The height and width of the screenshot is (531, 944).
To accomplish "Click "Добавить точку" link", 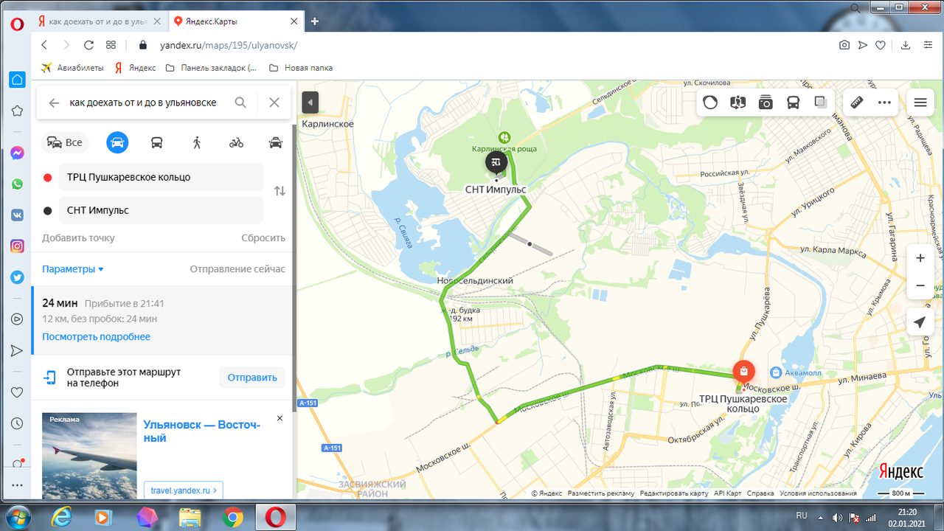I will (78, 238).
